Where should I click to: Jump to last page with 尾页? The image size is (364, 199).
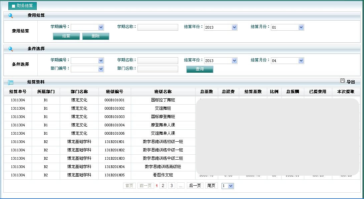[211, 186]
